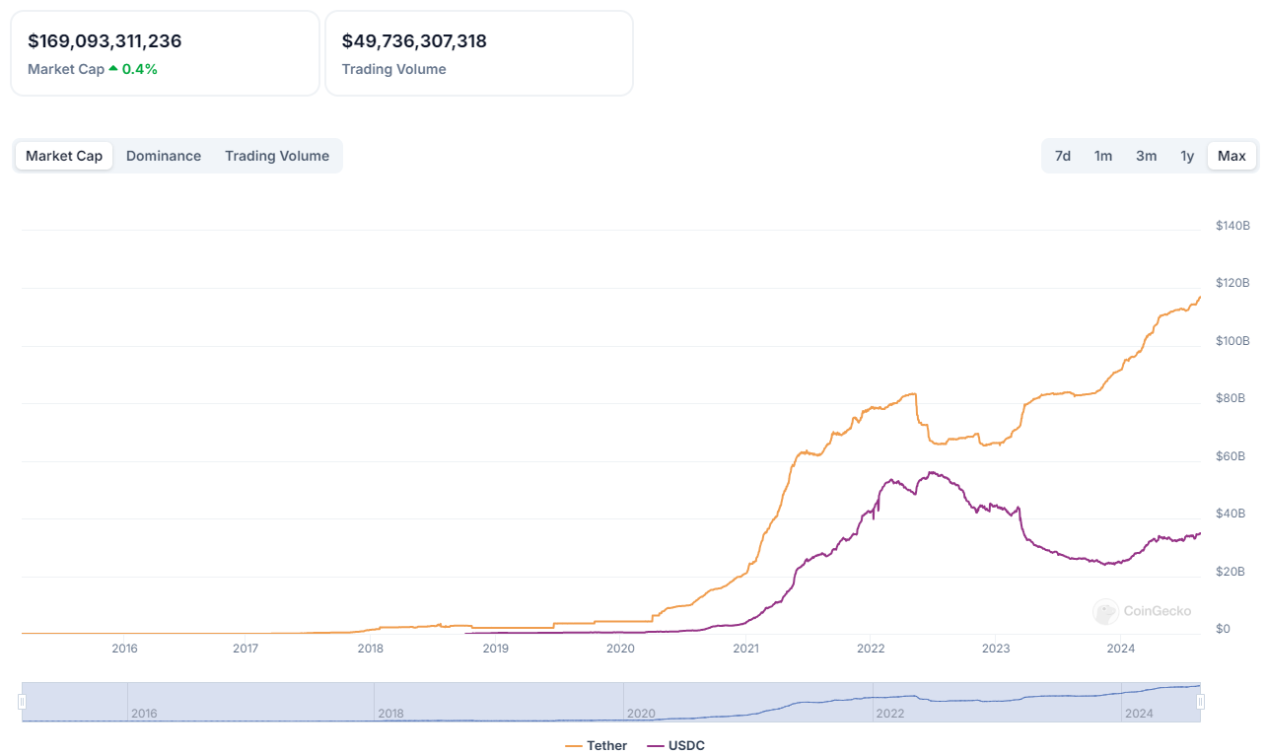Set time range to 7d
This screenshot has width=1266, height=755.
pos(1063,156)
